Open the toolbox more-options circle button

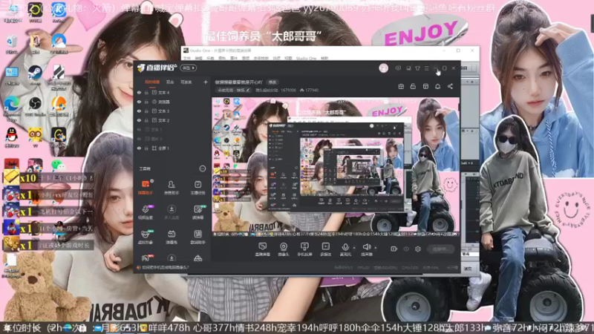[203, 168]
